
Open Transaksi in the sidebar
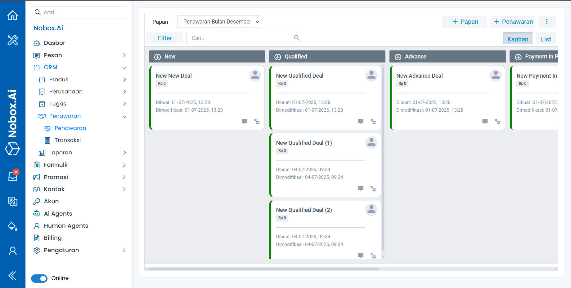tap(68, 140)
